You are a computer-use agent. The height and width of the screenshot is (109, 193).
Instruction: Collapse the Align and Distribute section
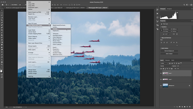(161, 38)
